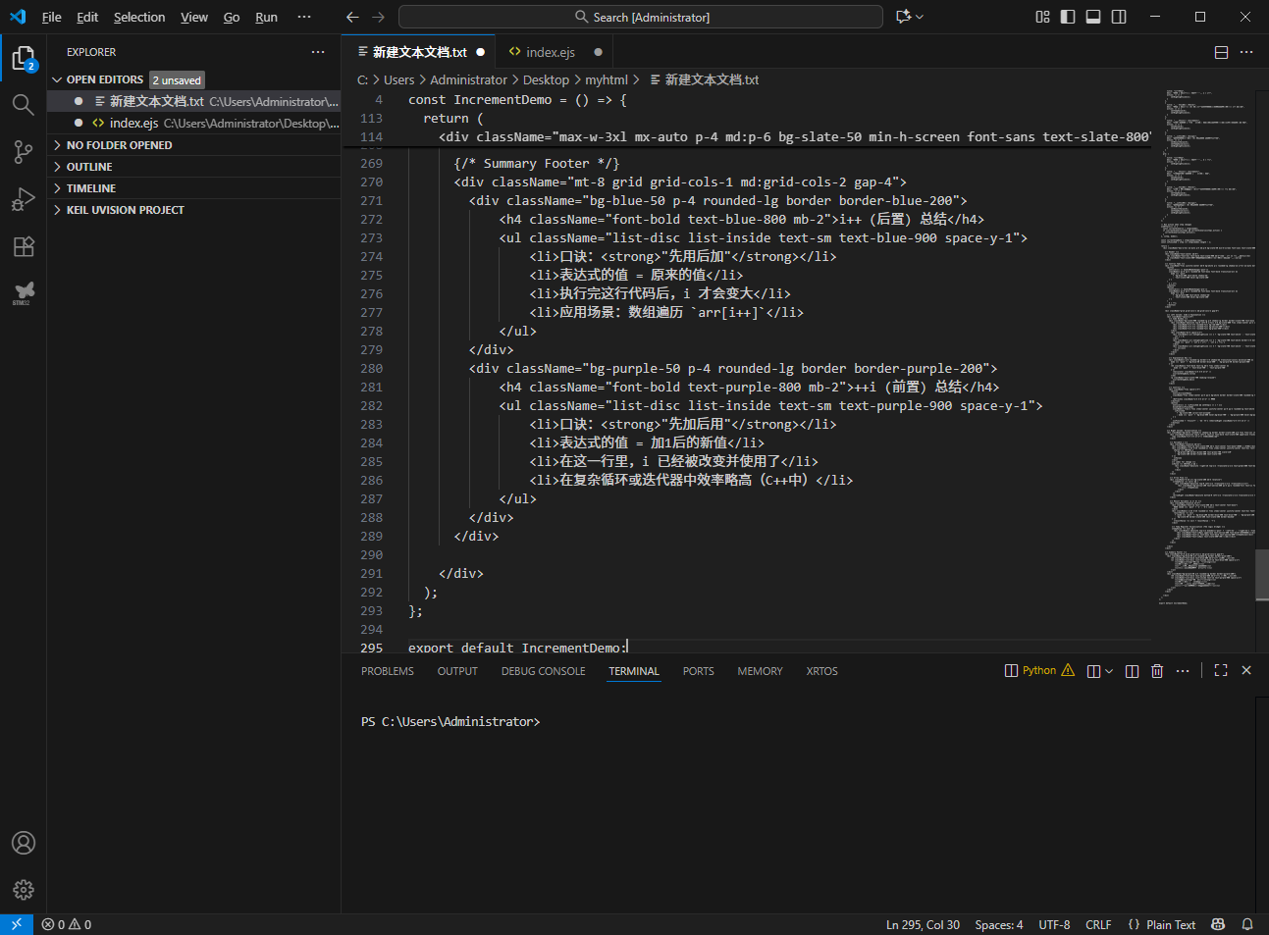
Task: Click the Search [Administrator] command center
Action: point(641,17)
